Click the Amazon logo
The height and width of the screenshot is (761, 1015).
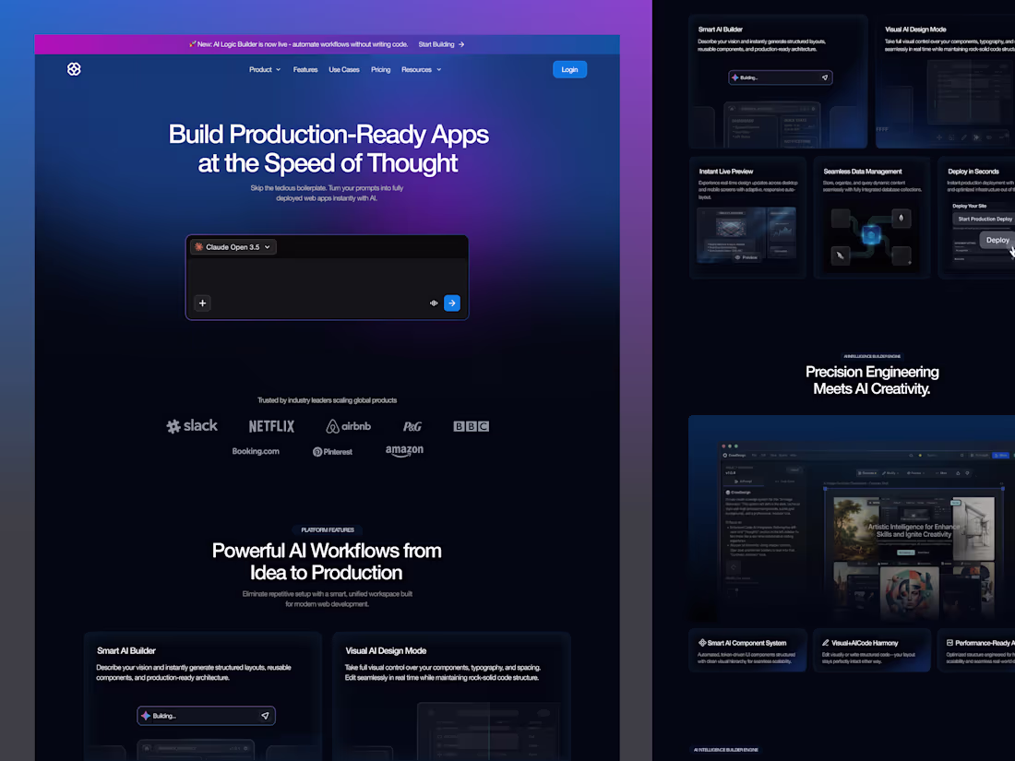[x=404, y=450]
